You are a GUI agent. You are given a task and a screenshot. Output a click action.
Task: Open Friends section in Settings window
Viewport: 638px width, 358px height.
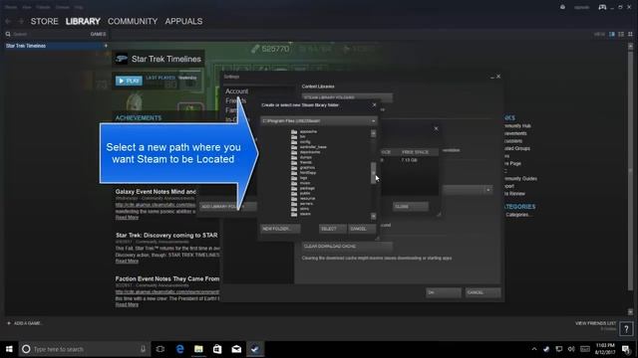pos(236,100)
